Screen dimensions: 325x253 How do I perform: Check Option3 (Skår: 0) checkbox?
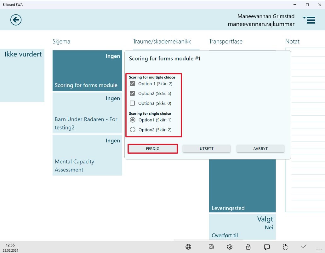(x=132, y=103)
